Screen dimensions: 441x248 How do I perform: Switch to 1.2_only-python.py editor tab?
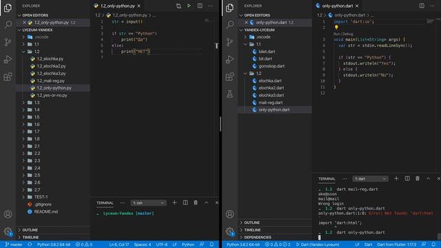point(118,6)
